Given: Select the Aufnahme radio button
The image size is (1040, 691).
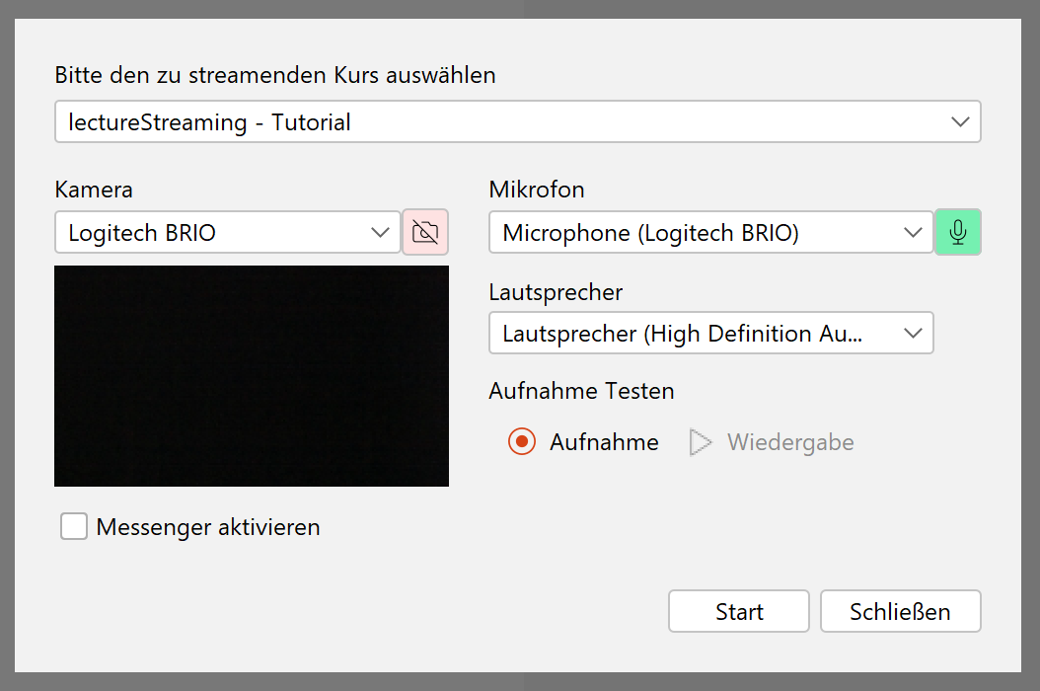Looking at the screenshot, I should [521, 441].
